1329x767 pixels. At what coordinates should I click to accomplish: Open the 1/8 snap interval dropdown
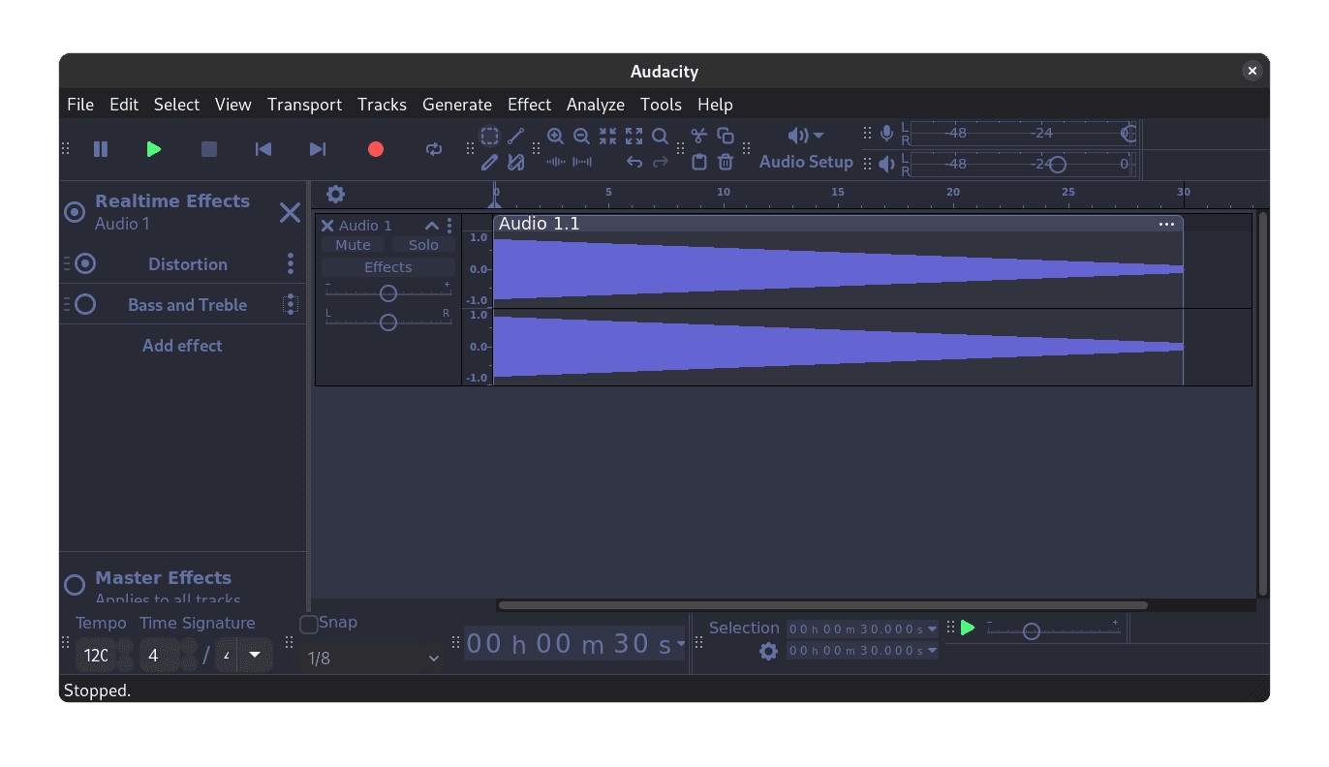point(373,658)
